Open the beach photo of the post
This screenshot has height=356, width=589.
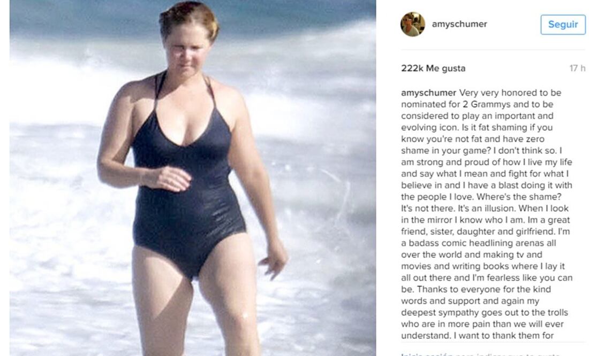coord(193,178)
